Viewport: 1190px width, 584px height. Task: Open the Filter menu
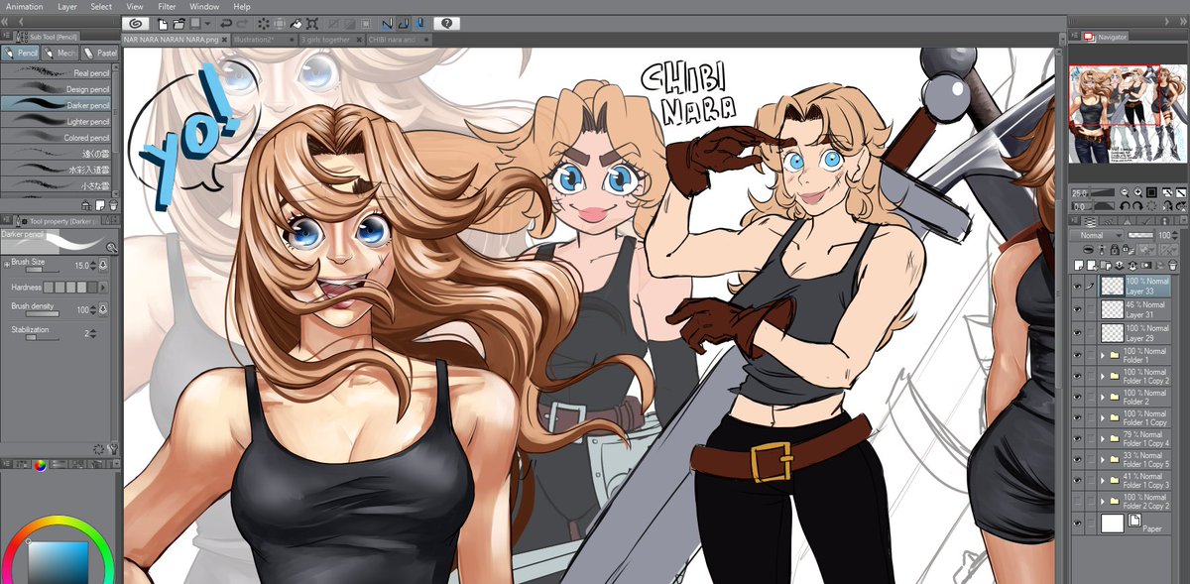click(x=167, y=6)
